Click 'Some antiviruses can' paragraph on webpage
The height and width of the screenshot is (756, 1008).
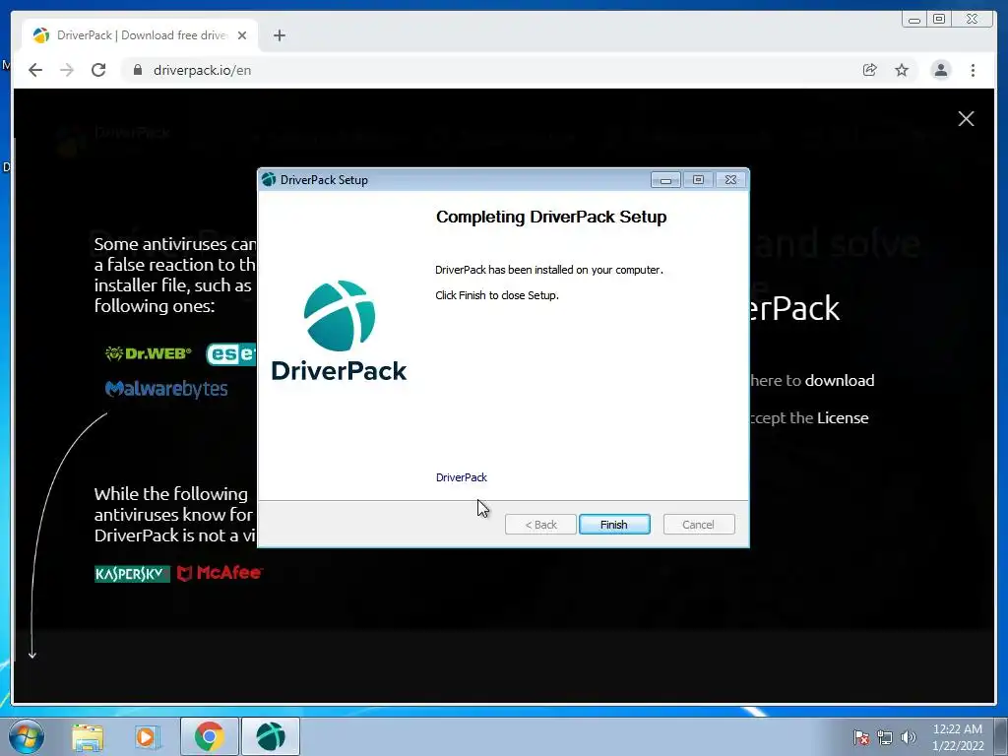pyautogui.click(x=175, y=276)
